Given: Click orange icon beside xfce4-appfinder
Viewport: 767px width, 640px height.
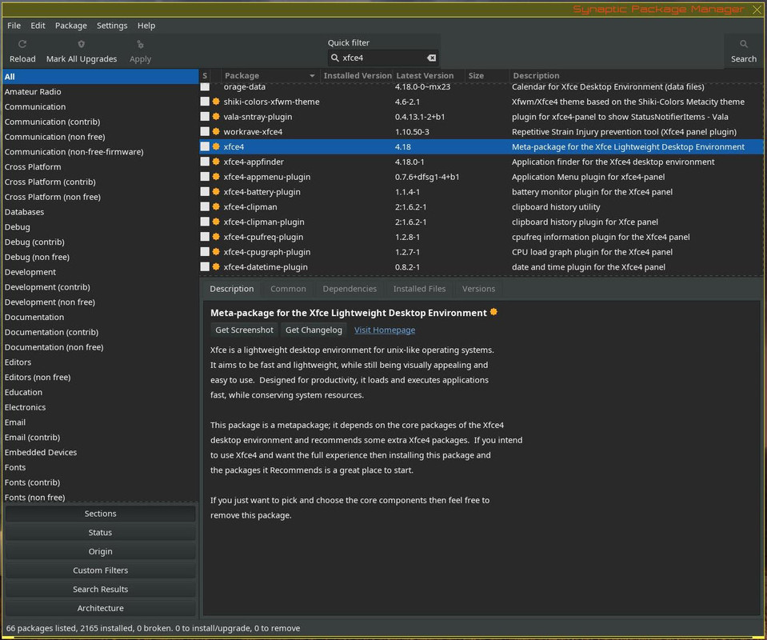Looking at the screenshot, I should tap(216, 162).
